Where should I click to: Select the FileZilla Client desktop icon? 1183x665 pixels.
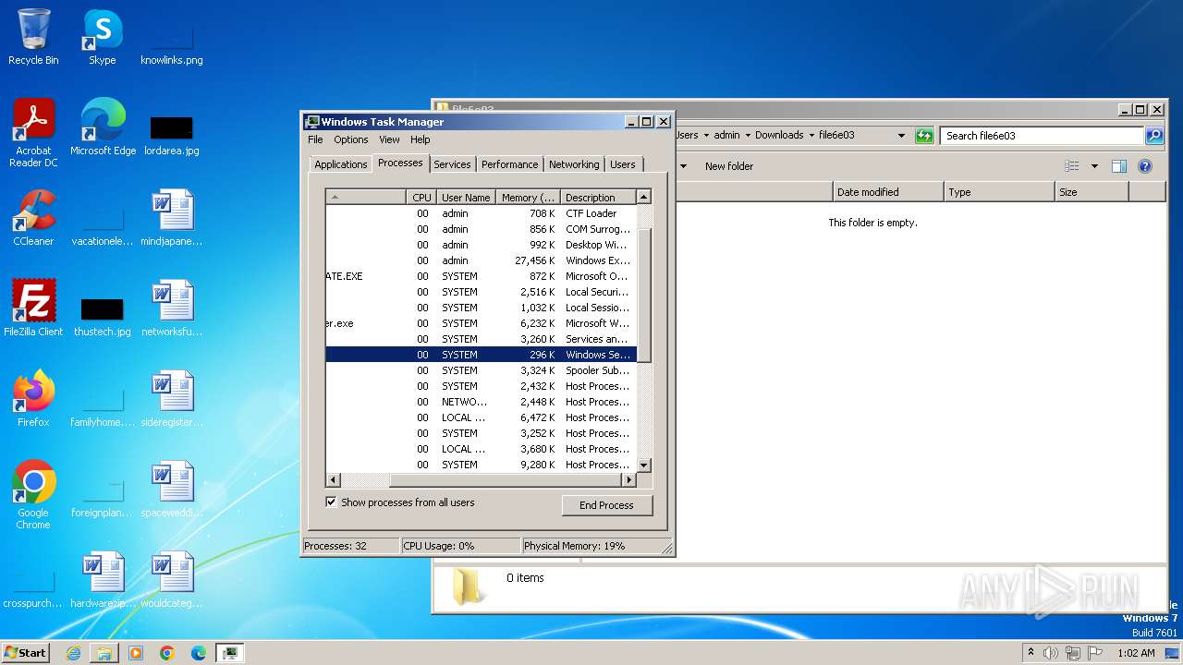(x=33, y=308)
